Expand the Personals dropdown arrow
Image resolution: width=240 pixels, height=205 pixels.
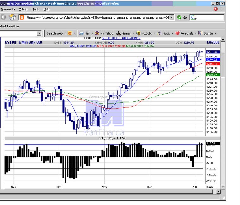click(x=196, y=33)
